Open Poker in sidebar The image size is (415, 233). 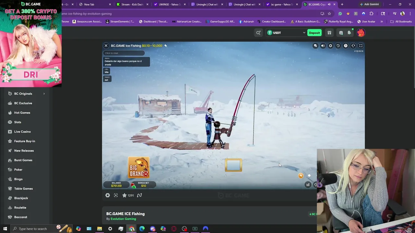(18, 170)
